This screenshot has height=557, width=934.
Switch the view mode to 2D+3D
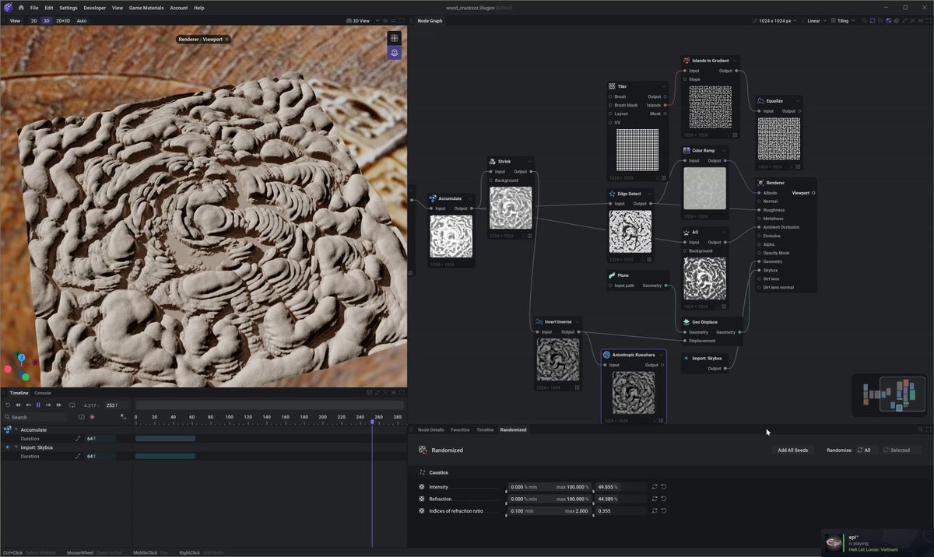[x=63, y=21]
